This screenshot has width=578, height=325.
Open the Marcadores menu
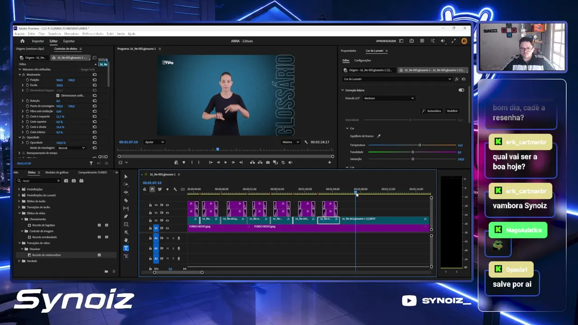(72, 34)
